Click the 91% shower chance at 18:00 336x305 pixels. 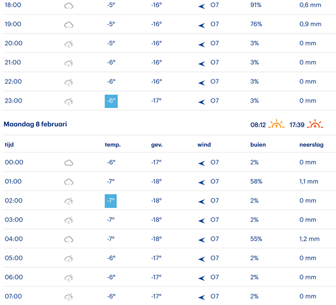[x=256, y=5]
